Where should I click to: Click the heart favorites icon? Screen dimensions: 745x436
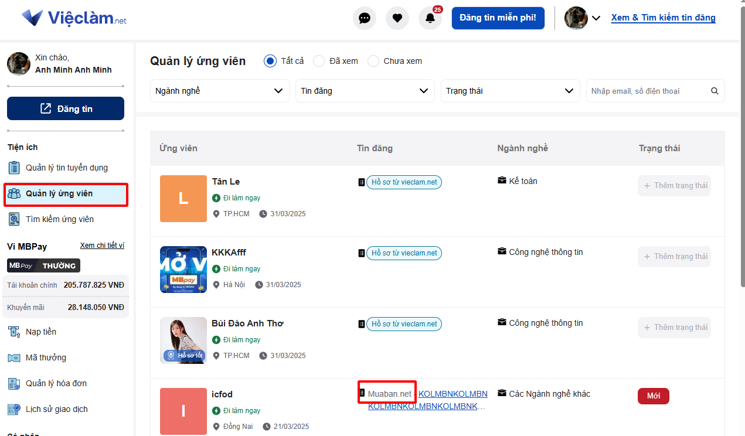(397, 18)
